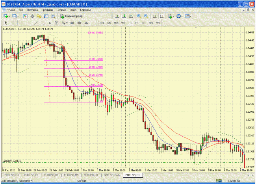This screenshot has width=256, height=184.
Task: Open the Справка menu
Action: coord(85,10)
